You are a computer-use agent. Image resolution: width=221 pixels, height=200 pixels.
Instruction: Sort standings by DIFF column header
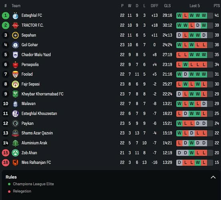point(154,6)
